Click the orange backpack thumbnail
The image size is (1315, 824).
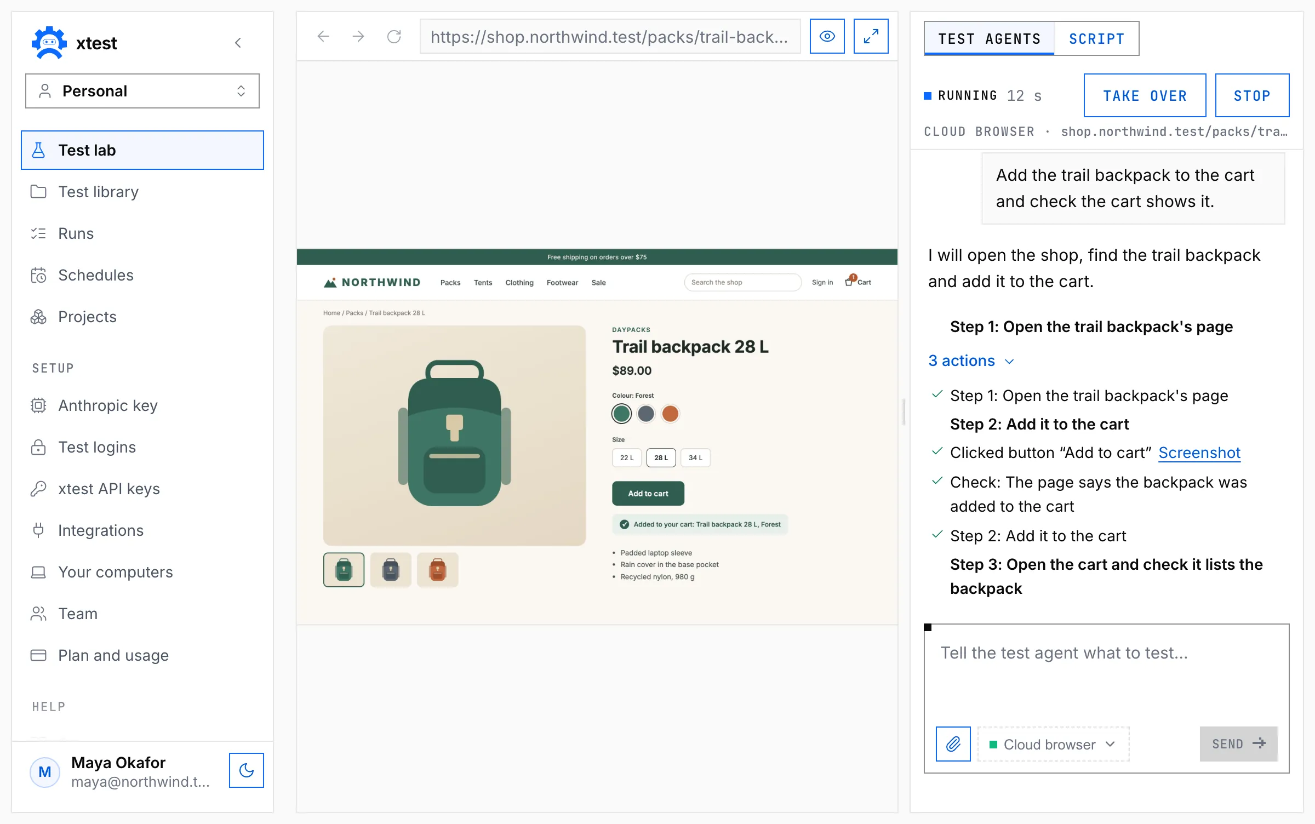[x=437, y=570]
